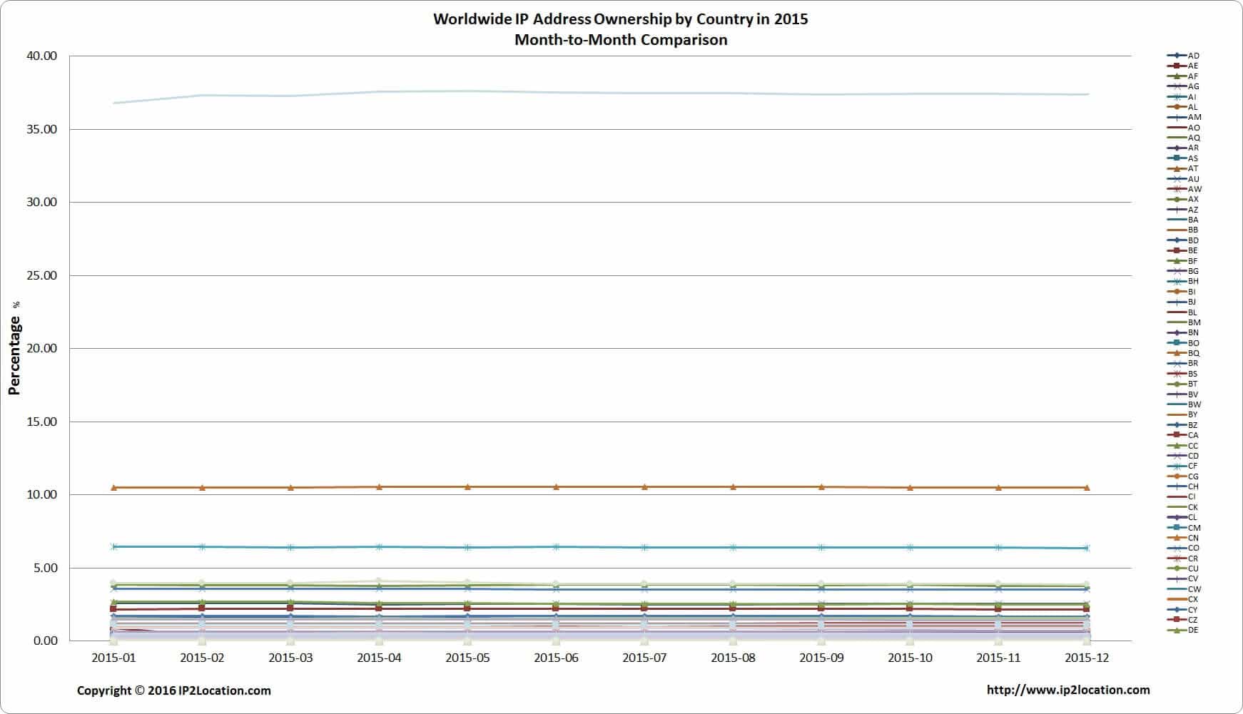The width and height of the screenshot is (1243, 714).
Task: Click the AT legend entry
Action: (1183, 169)
